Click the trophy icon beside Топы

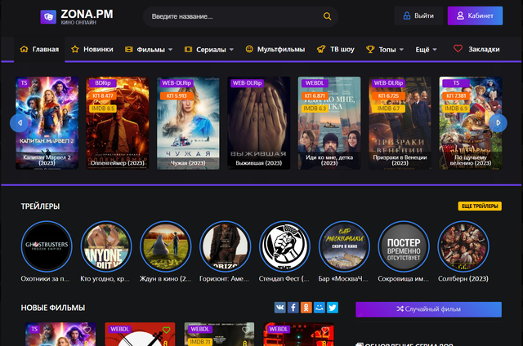(370, 49)
